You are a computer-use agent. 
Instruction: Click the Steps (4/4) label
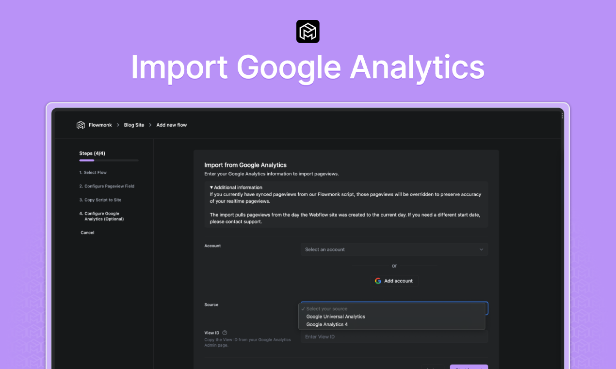coord(92,153)
